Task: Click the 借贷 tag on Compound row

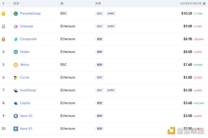Action: point(99,39)
